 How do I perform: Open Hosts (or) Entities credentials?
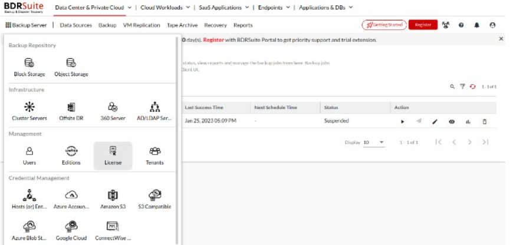pos(29,200)
